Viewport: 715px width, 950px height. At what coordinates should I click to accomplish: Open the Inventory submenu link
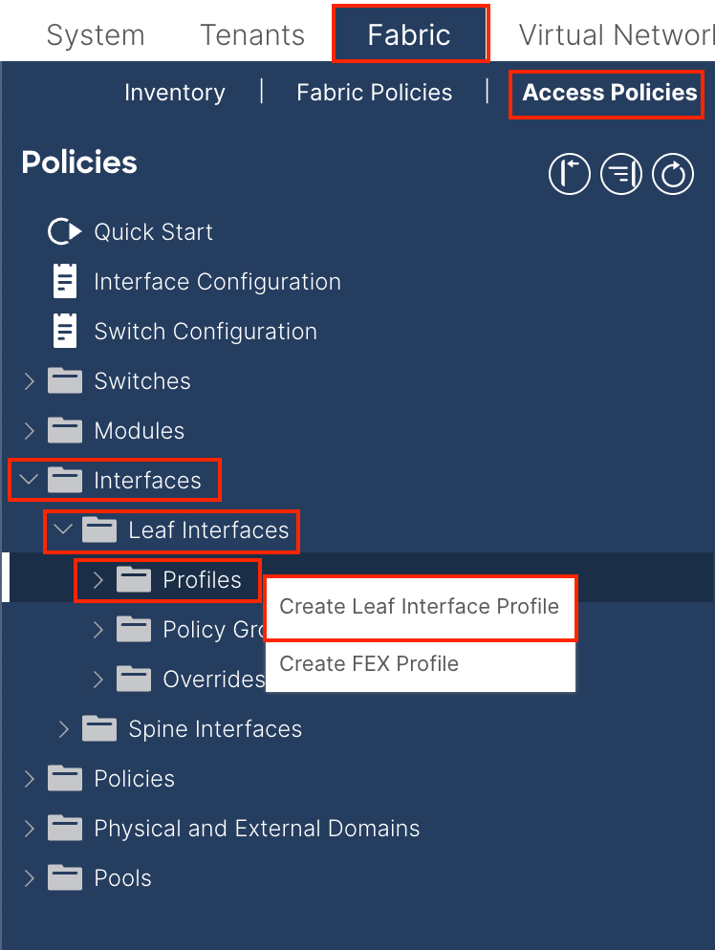click(x=175, y=93)
